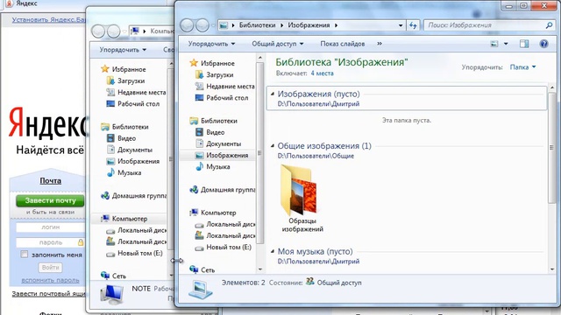Click Сеть network icon in front window
The width and height of the screenshot is (561, 315).
pyautogui.click(x=194, y=269)
